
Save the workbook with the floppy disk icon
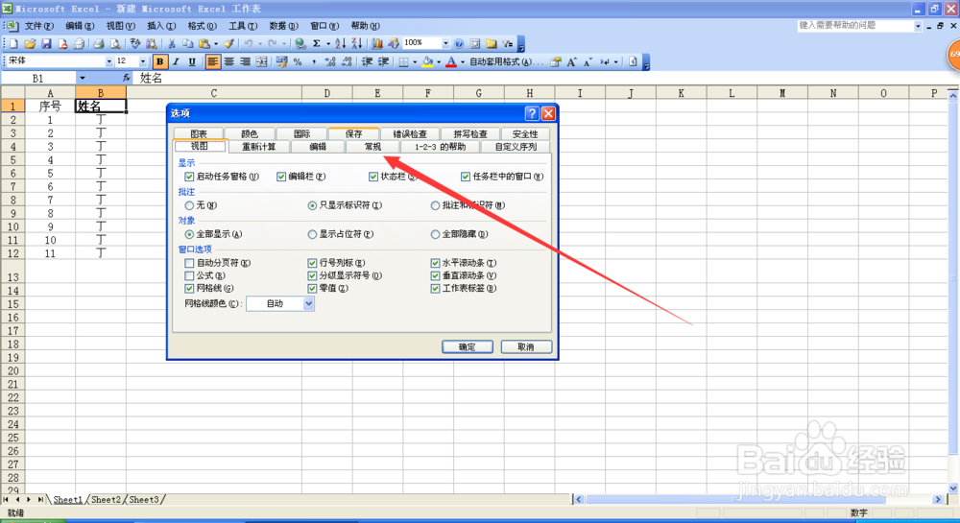(46, 43)
